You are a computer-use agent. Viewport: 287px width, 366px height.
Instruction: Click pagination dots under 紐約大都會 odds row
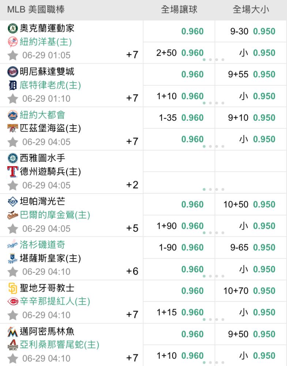[x=214, y=146]
